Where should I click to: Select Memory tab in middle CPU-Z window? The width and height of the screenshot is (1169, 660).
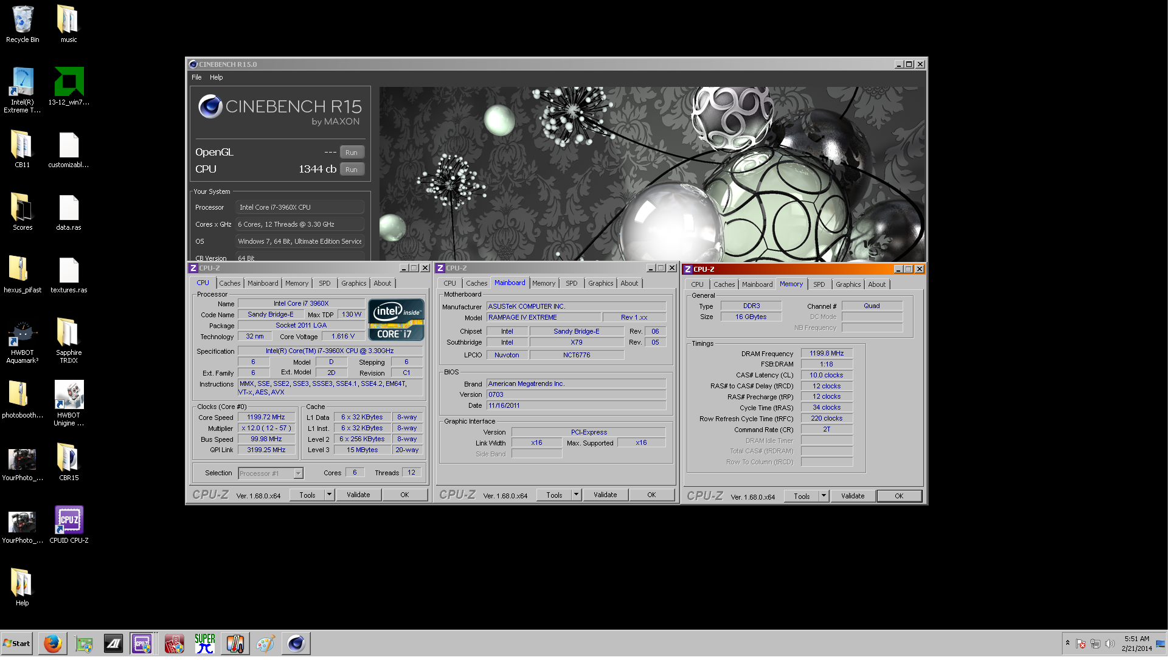click(x=544, y=283)
